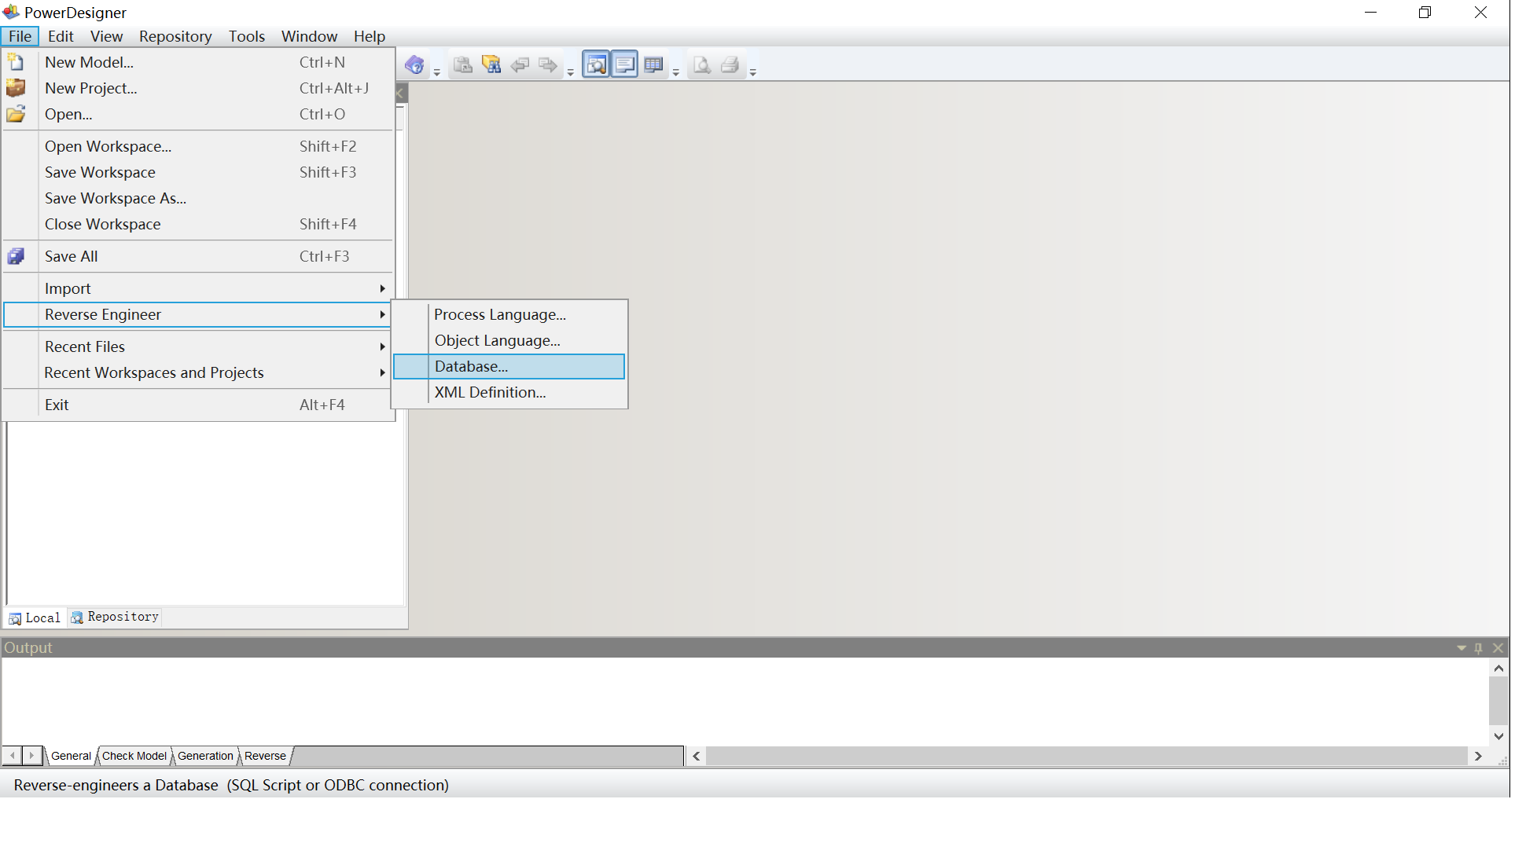Switch to the Repository browser tab

[115, 617]
